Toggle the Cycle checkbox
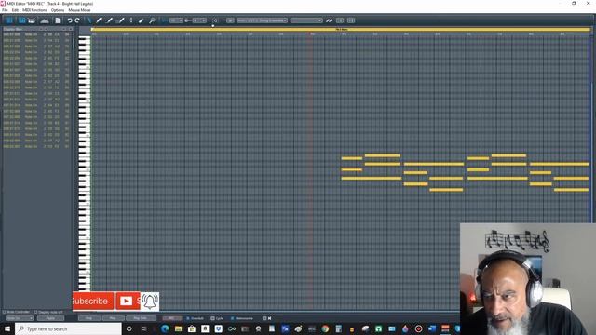This screenshot has width=596, height=335. [x=213, y=318]
